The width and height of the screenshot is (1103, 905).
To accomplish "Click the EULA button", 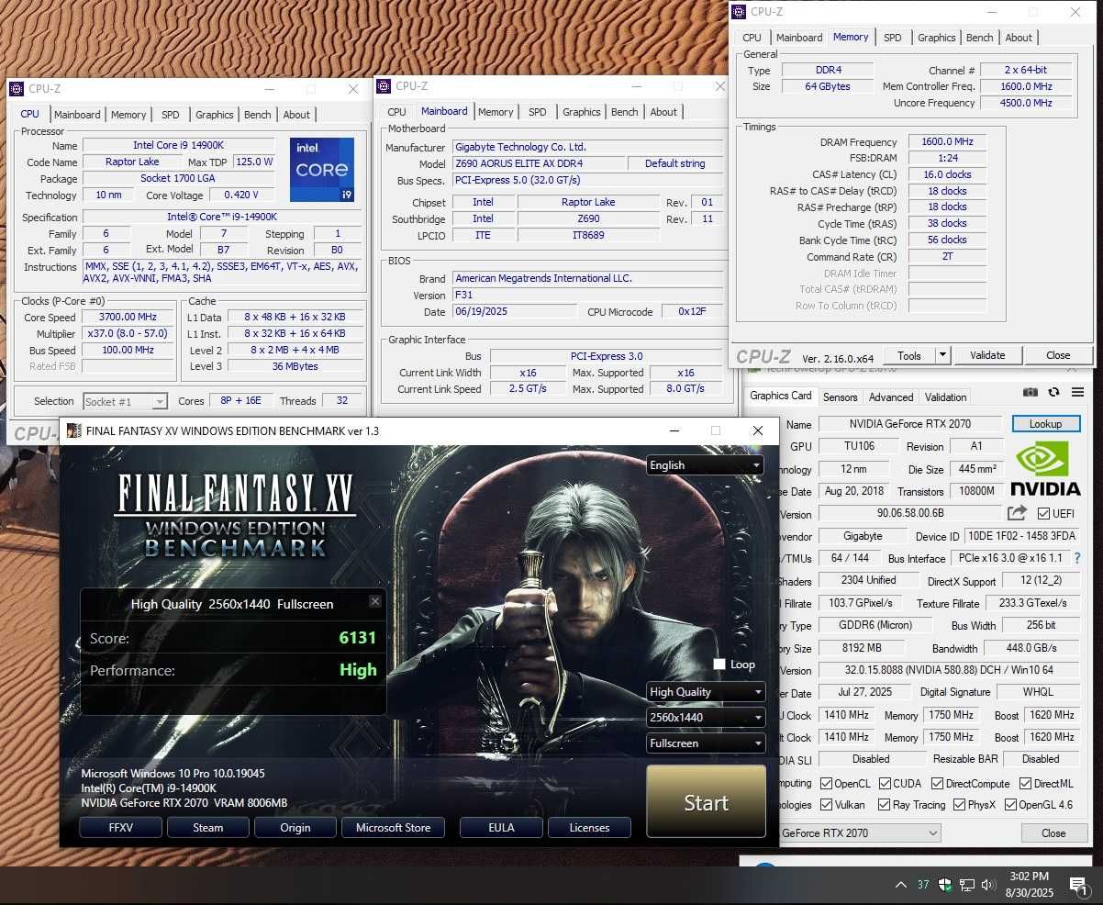I will pos(501,827).
